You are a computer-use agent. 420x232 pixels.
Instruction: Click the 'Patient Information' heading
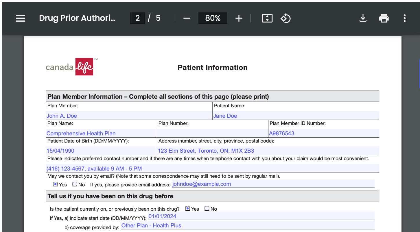pos(213,68)
